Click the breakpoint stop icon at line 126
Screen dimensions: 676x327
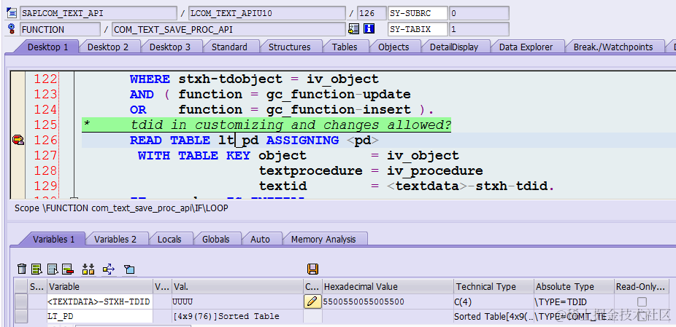[18, 140]
